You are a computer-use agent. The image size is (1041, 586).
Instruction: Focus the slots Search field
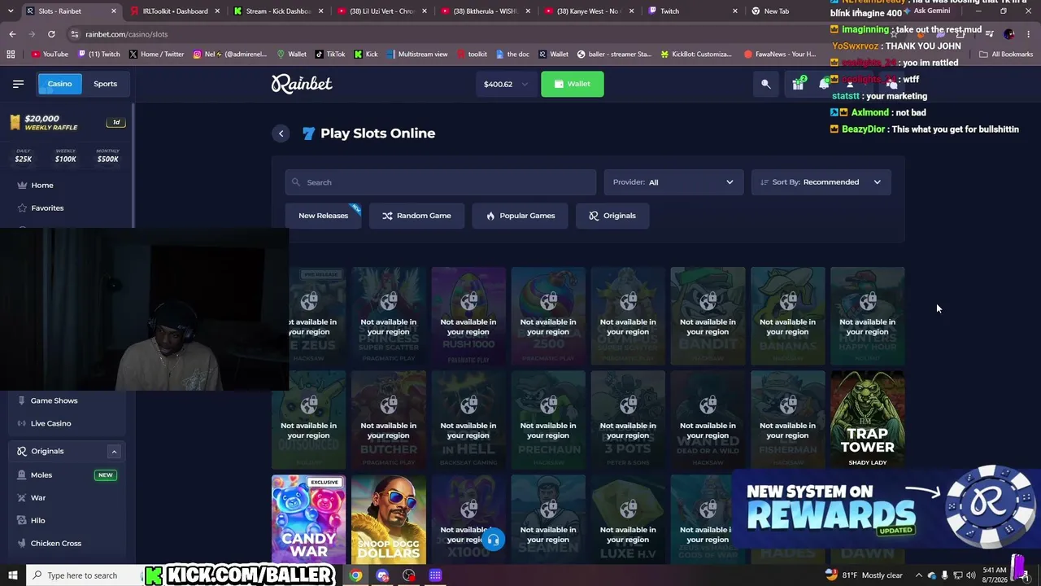[x=441, y=182]
